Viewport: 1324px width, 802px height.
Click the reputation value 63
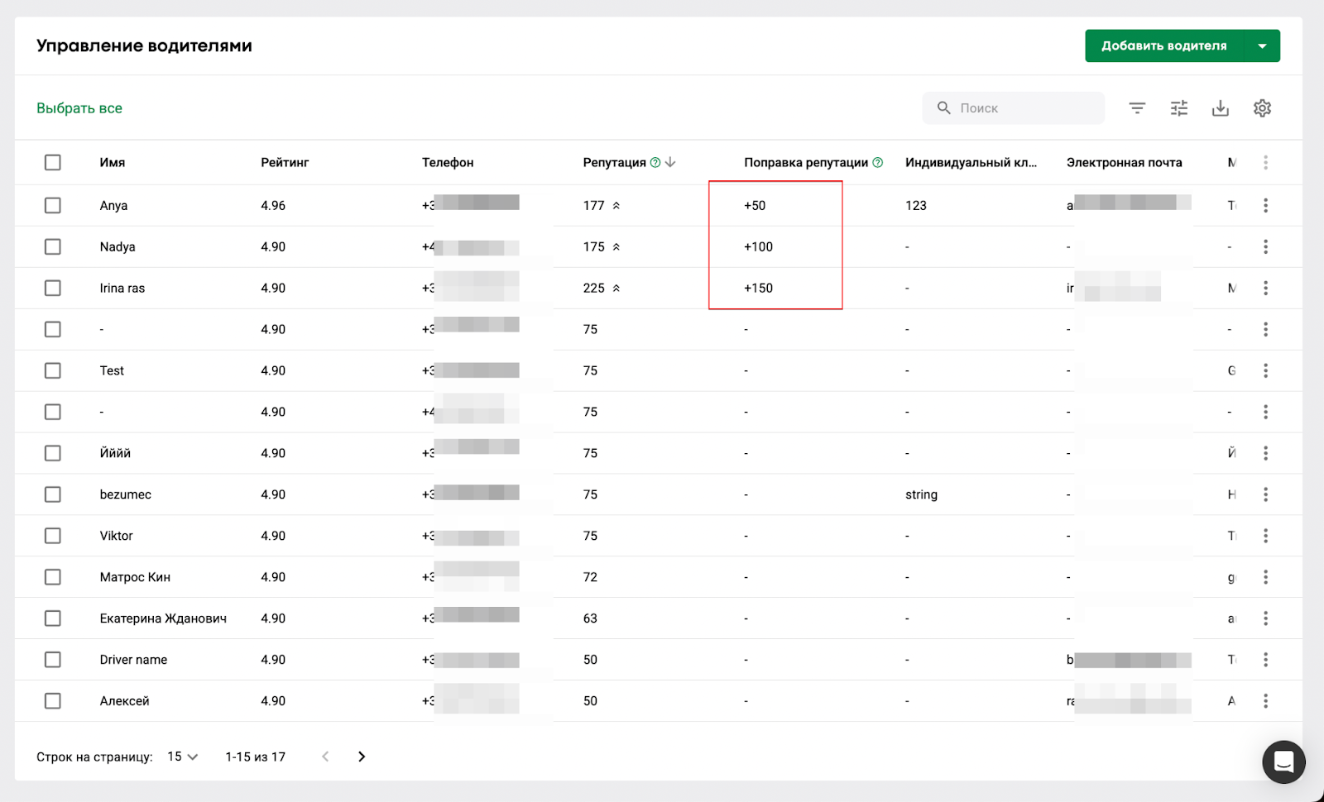[590, 618]
